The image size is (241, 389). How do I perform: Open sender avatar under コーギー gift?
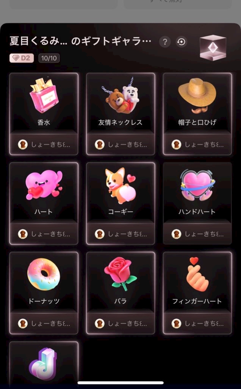point(99,234)
